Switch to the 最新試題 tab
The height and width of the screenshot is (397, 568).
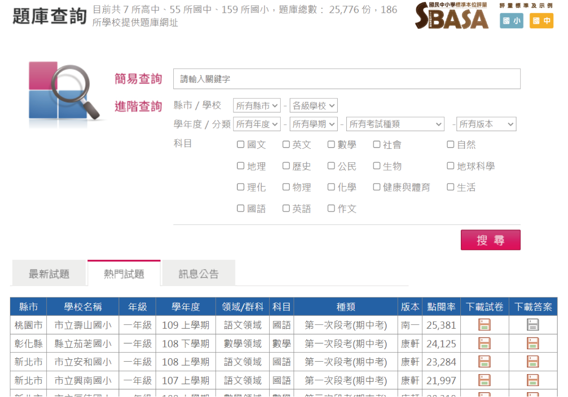pos(49,274)
